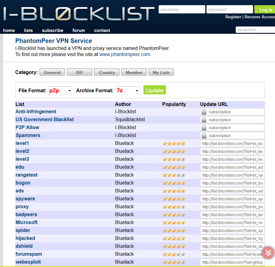
Task: Open the contact menu item
Action: 102,30
